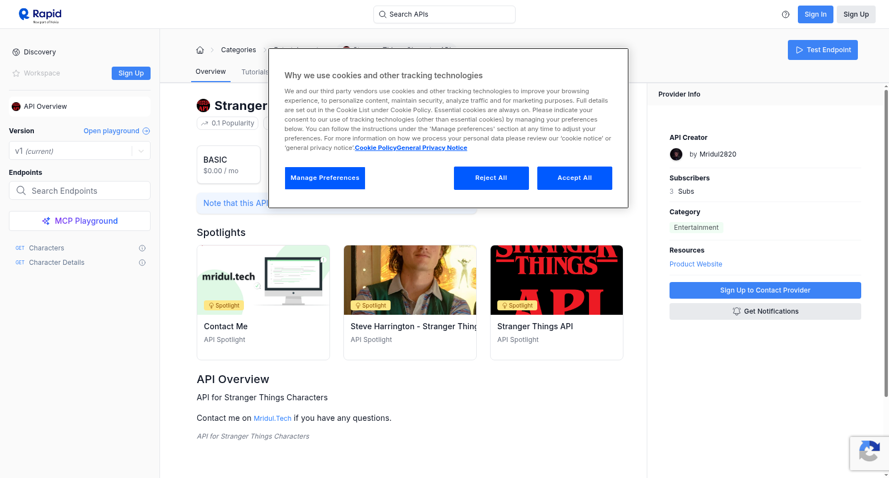This screenshot has width=889, height=478.
Task: Click the reCAPTCHA badge
Action: (869, 454)
